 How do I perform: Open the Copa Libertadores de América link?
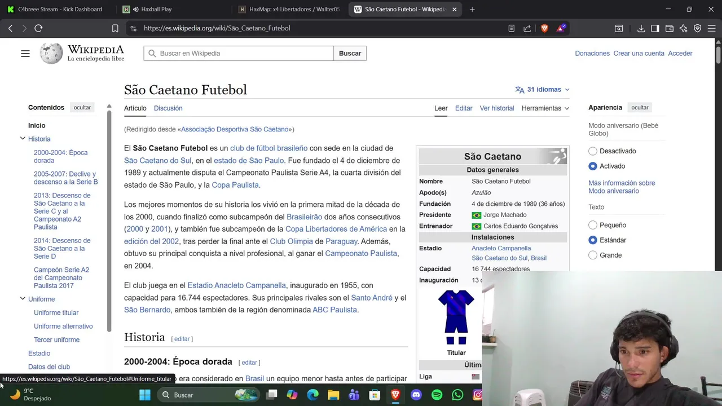click(336, 229)
